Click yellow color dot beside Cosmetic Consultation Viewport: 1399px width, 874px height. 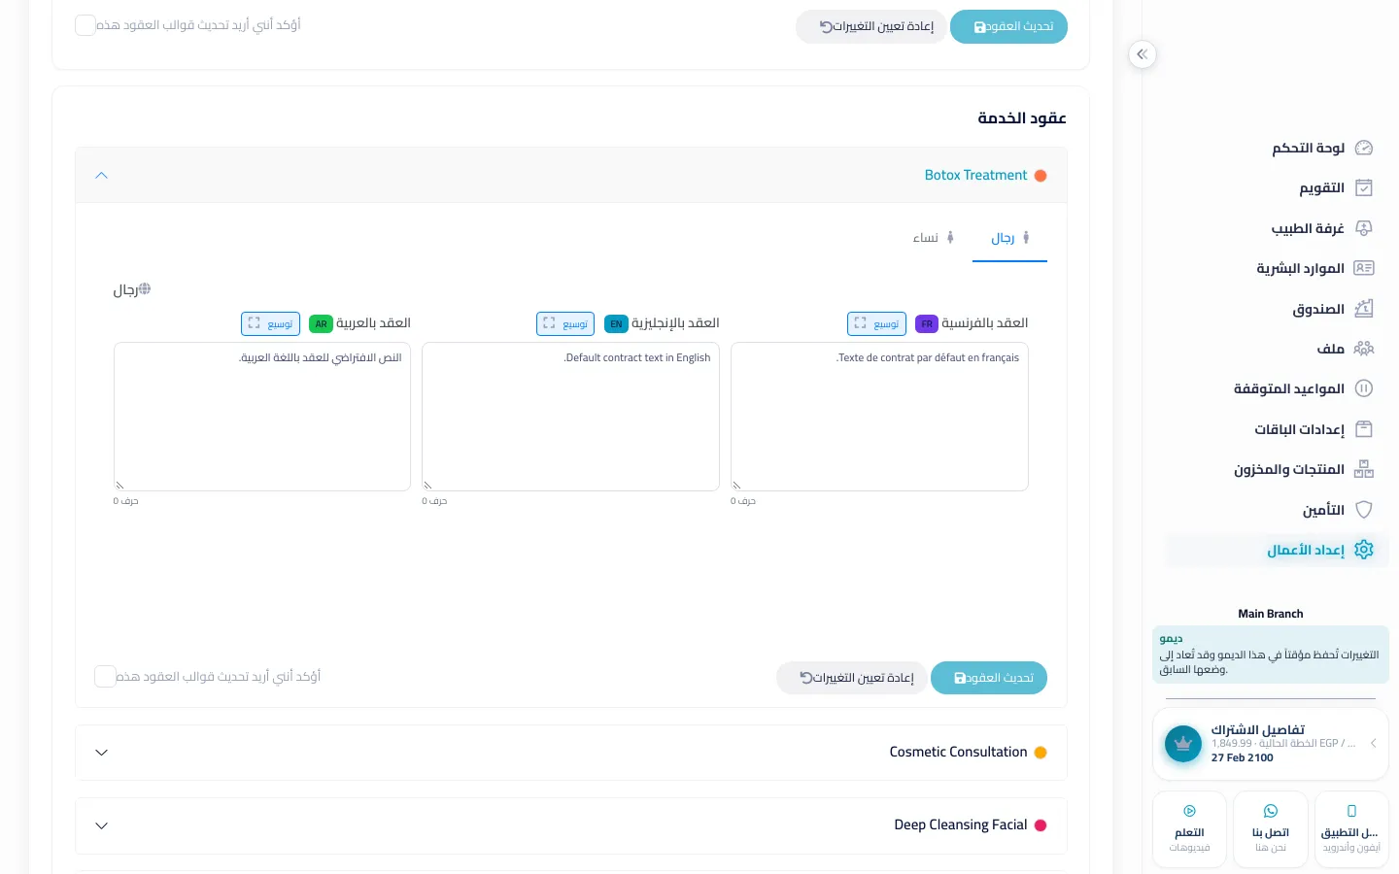click(1041, 753)
